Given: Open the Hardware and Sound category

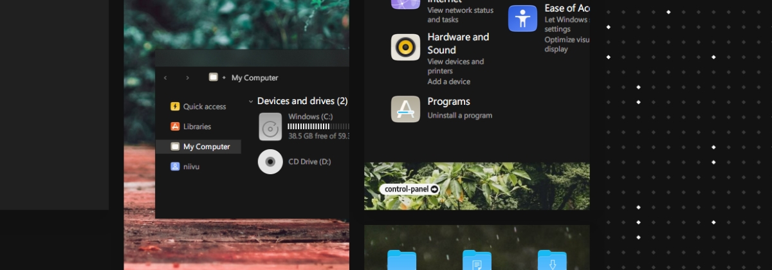Looking at the screenshot, I should [x=458, y=43].
